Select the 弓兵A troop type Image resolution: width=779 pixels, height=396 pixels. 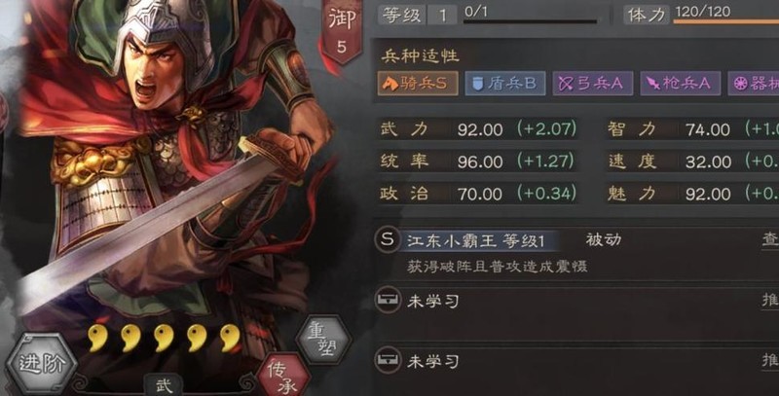click(593, 84)
